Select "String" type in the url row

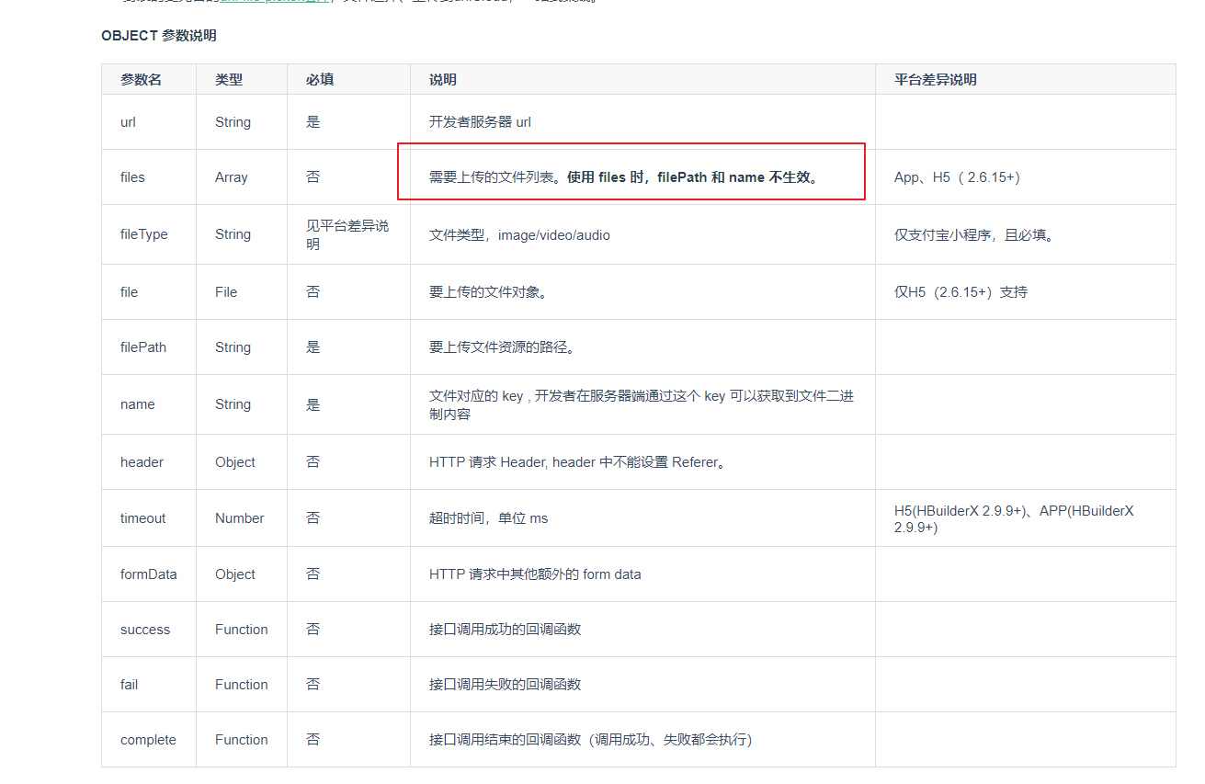click(x=233, y=122)
